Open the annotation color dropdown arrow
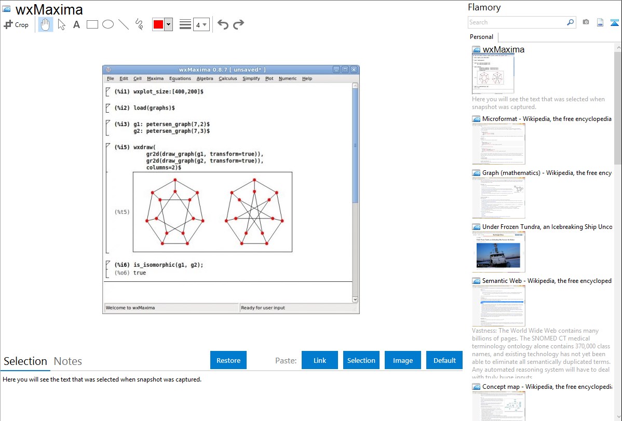 pyautogui.click(x=169, y=24)
